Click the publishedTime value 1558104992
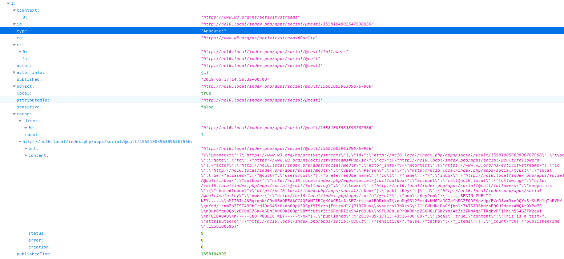The height and width of the screenshot is (259, 564). [214, 254]
